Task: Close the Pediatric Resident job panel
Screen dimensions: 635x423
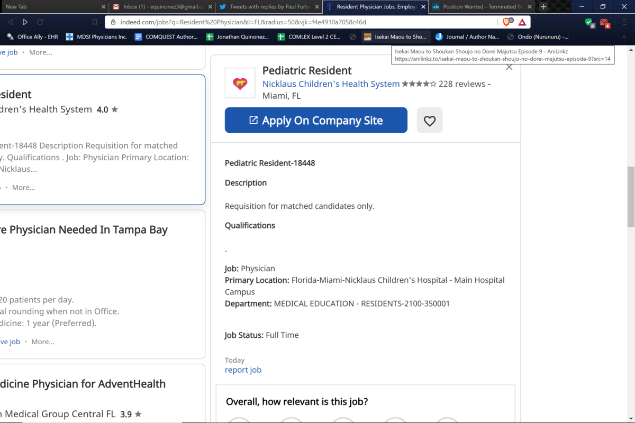Action: click(509, 67)
